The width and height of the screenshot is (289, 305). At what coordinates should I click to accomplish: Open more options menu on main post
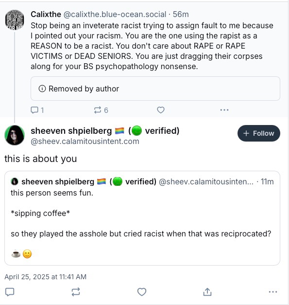coord(273,292)
